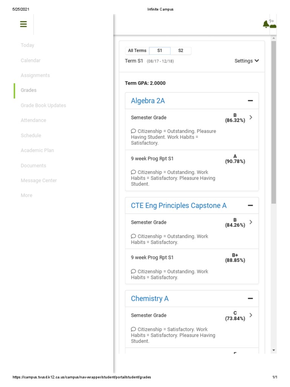
Task: Click the CTE Eng Principles Capstone A link
Action: pyautogui.click(x=179, y=206)
